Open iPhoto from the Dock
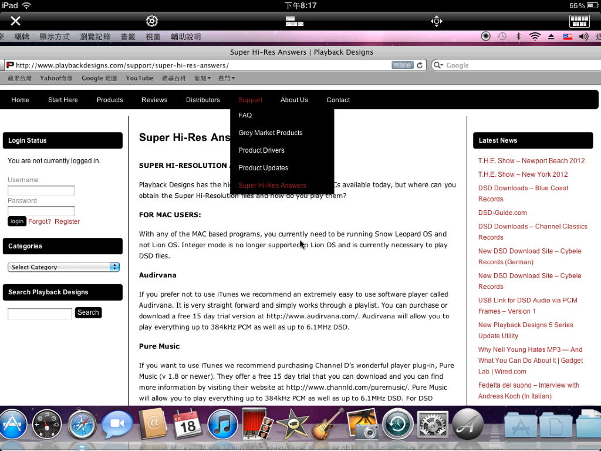The image size is (601, 451). (x=362, y=424)
